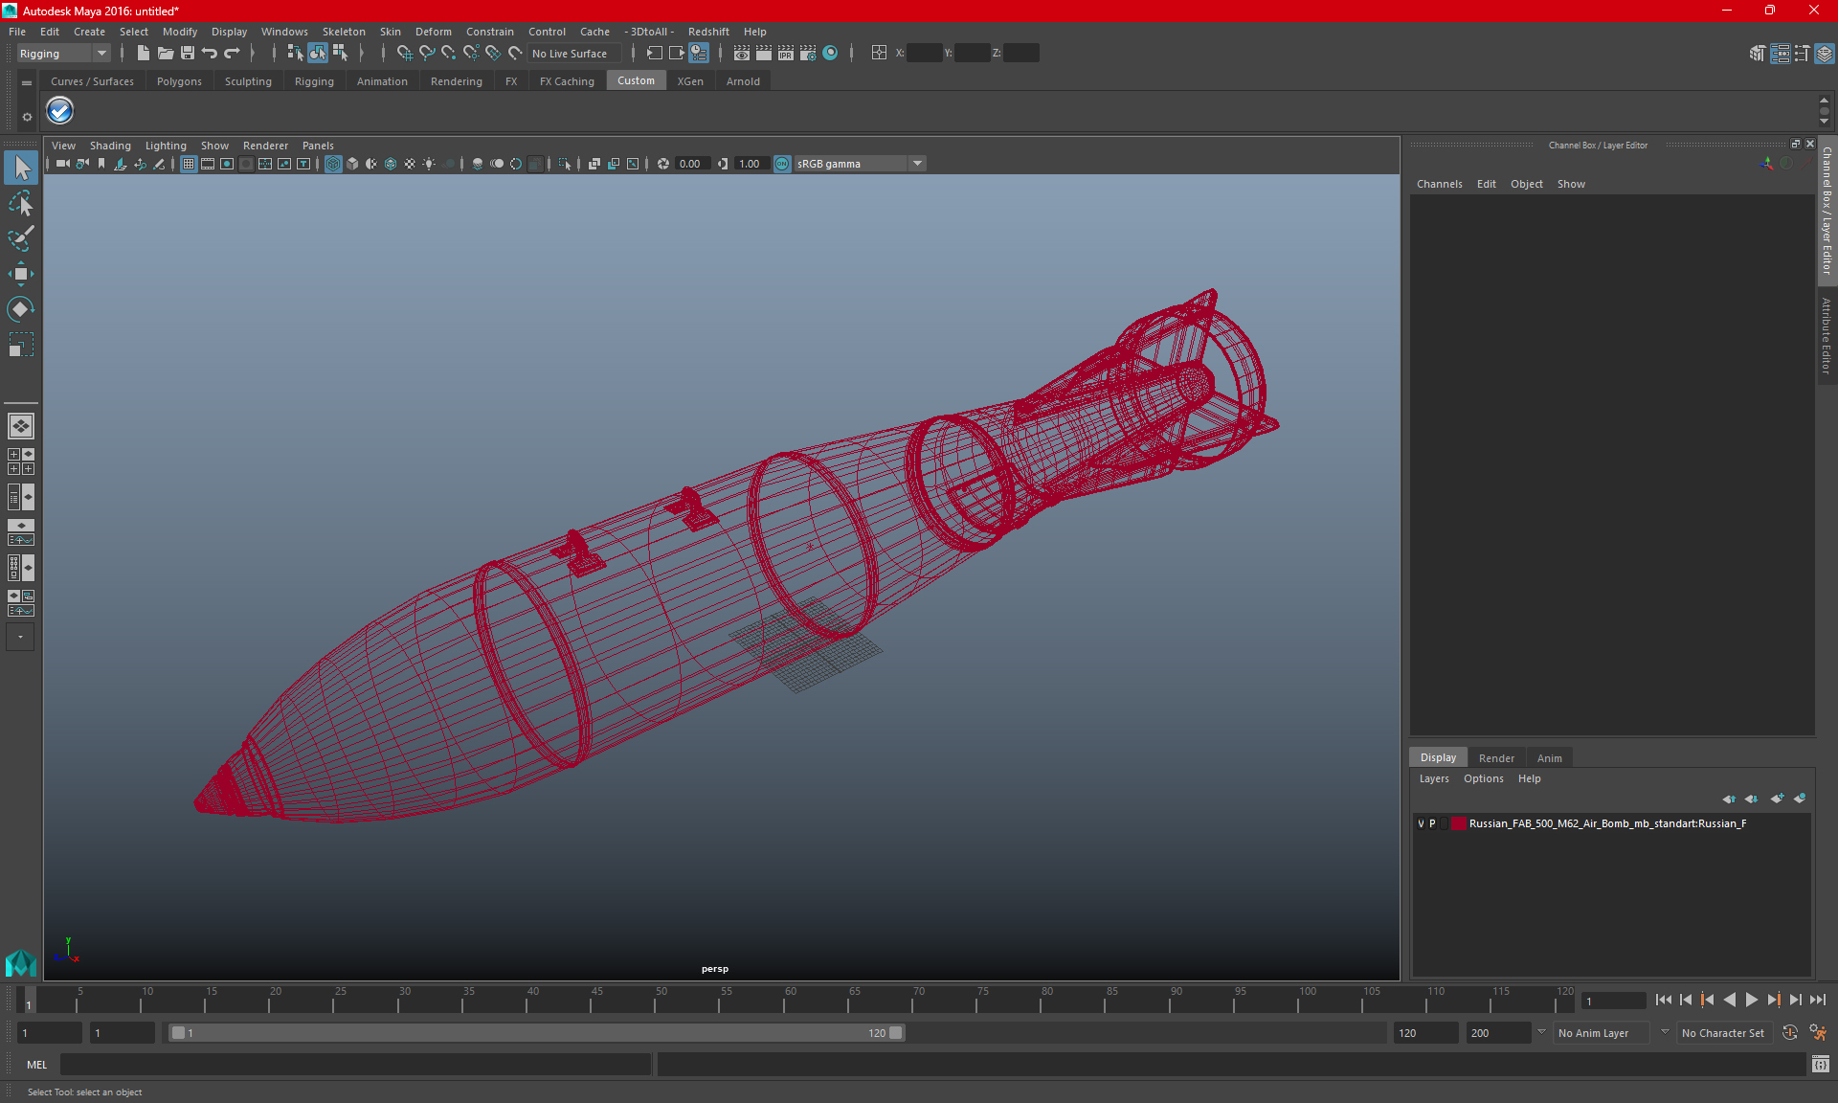Click the single perspective view layout
1838x1103 pixels.
coord(20,426)
